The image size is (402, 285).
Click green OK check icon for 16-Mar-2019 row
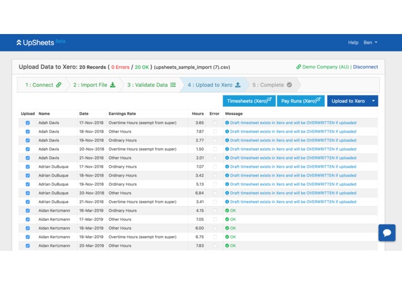pos(227,211)
